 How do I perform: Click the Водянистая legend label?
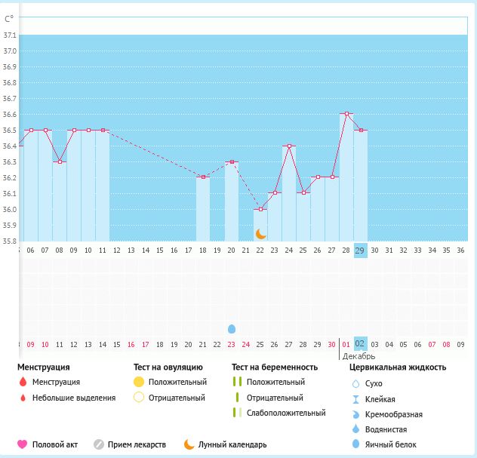click(385, 429)
